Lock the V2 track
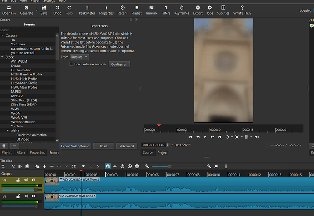 (18, 180)
